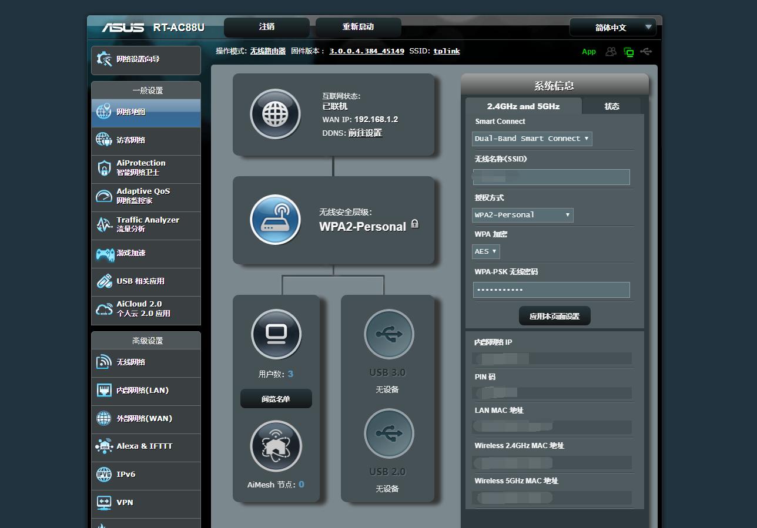Open the AES encryption dropdown

click(486, 251)
